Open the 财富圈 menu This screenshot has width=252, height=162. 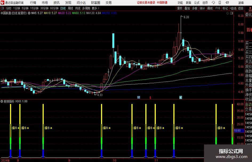[x=95, y=3]
